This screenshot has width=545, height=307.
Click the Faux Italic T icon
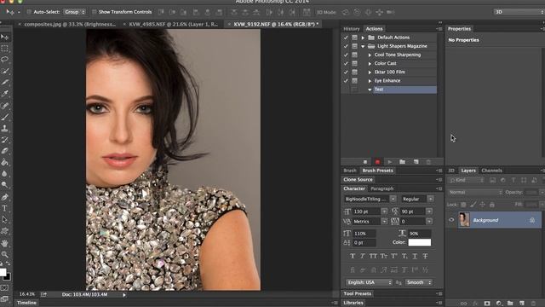click(363, 256)
